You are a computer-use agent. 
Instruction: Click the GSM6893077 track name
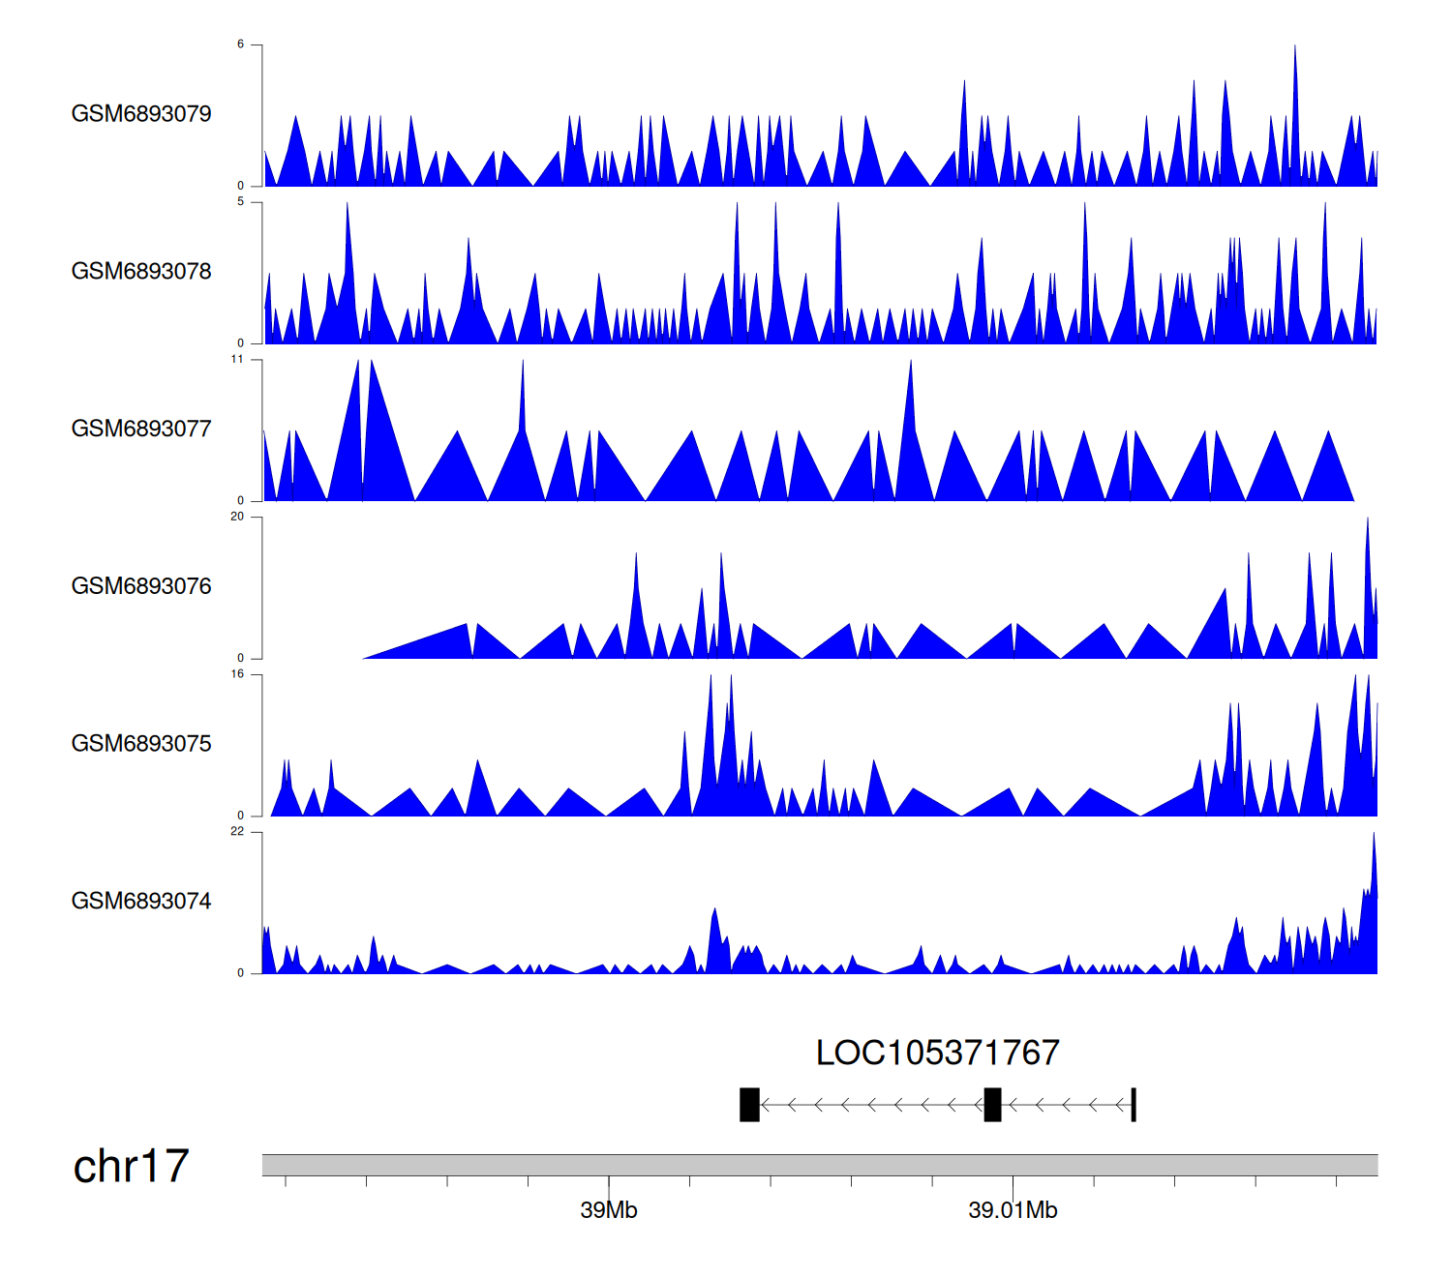point(141,430)
